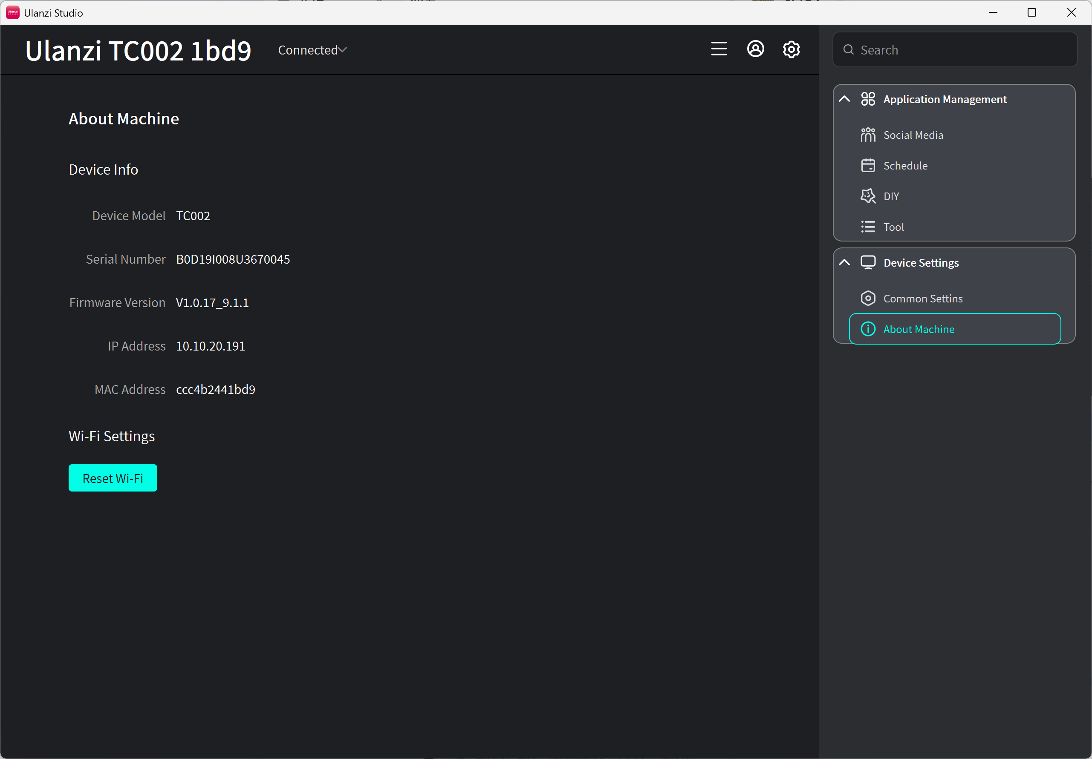
Task: Click the About Machine info icon
Action: (x=867, y=329)
